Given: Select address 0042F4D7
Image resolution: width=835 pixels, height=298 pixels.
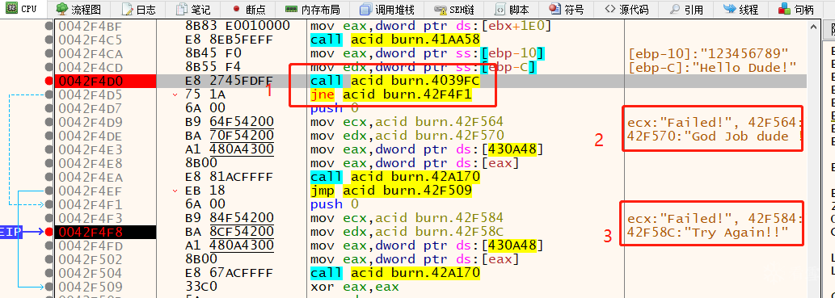Looking at the screenshot, I should click(x=90, y=108).
